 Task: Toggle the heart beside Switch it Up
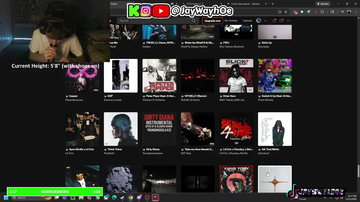tap(260, 96)
